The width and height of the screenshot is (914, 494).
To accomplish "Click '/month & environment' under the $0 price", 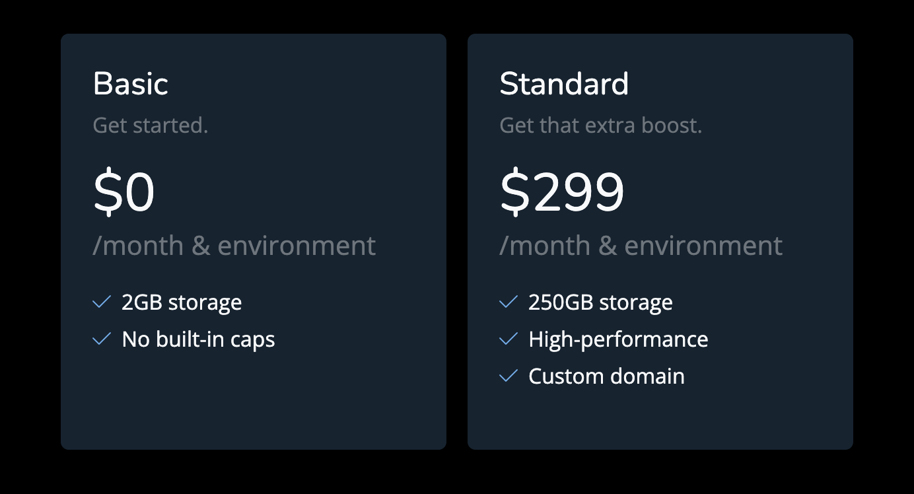I will tap(234, 246).
